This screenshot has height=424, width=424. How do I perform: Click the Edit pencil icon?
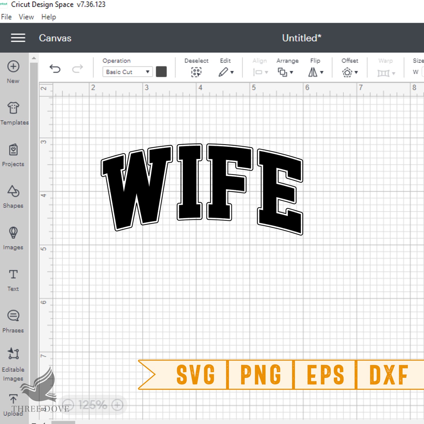223,72
